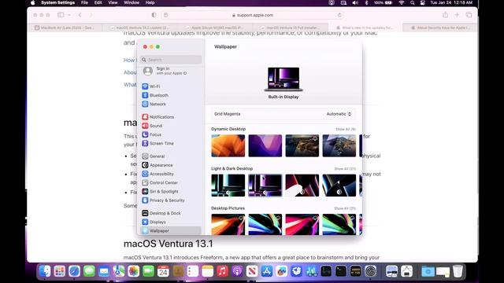Click the Safari privacy report shield icon
Image resolution: width=504 pixels, height=283 pixels.
click(x=154, y=15)
